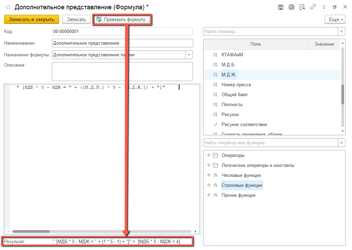
Task: Click the print icon in title bar
Action: point(291,7)
